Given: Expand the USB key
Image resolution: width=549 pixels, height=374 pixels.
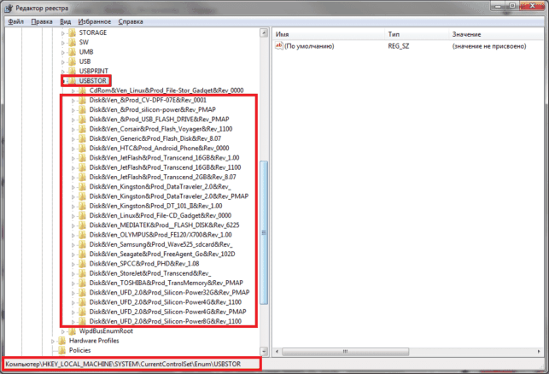Looking at the screenshot, I should pos(63,62).
